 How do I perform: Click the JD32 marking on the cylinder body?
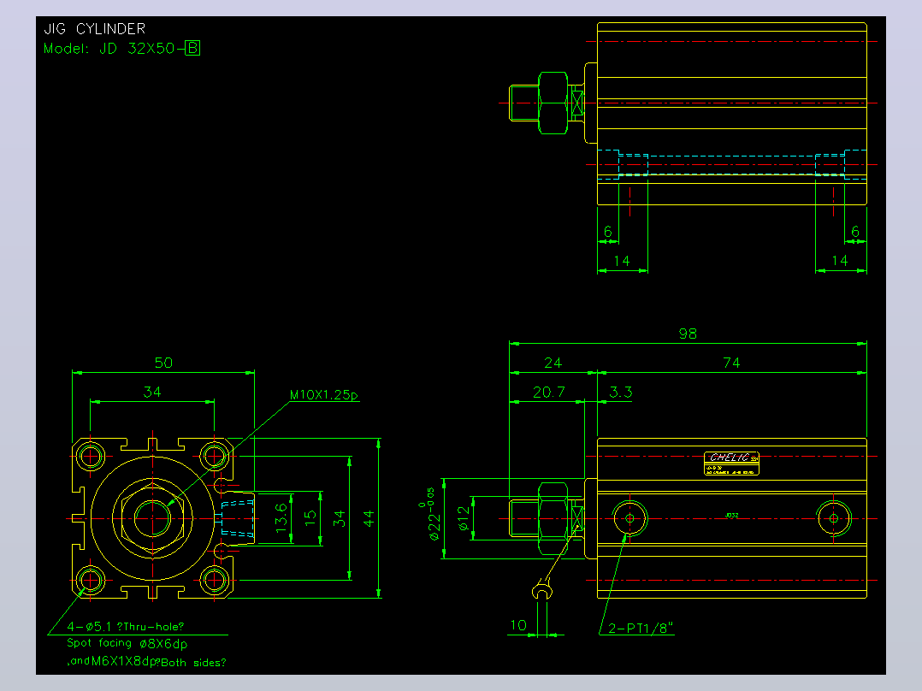731,515
